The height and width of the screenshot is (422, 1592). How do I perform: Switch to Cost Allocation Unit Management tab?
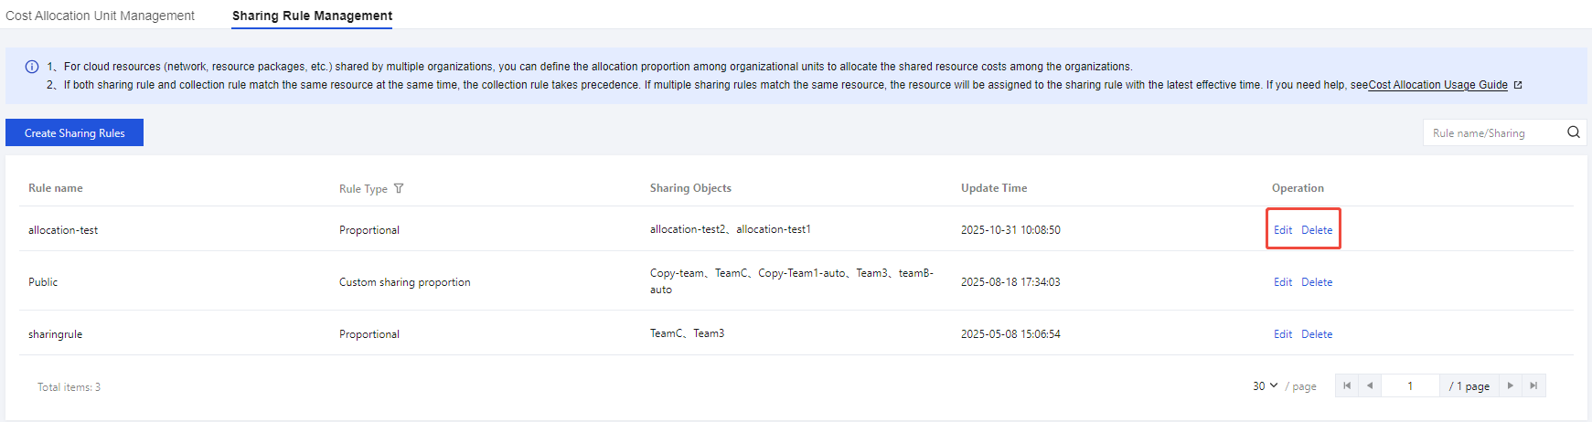coord(100,16)
